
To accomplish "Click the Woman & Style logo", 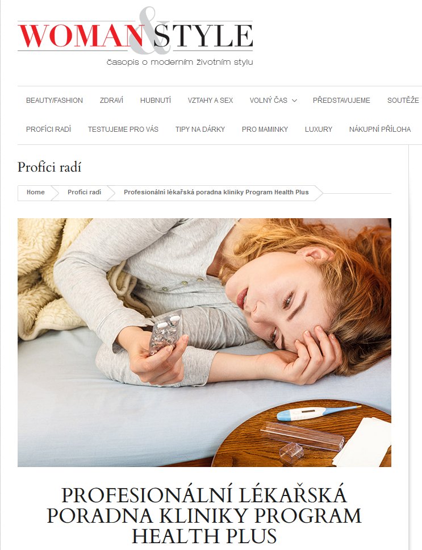I will 135,36.
